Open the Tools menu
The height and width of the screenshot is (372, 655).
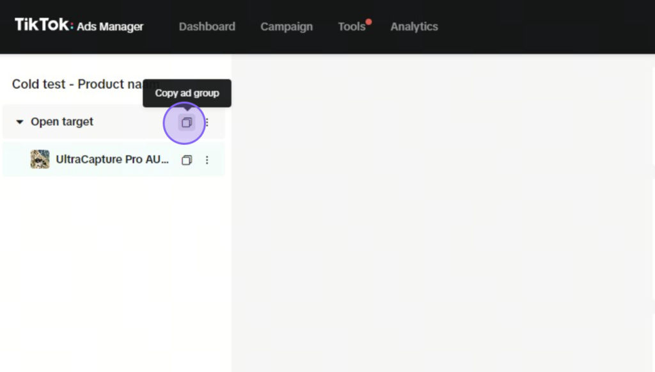pyautogui.click(x=352, y=27)
